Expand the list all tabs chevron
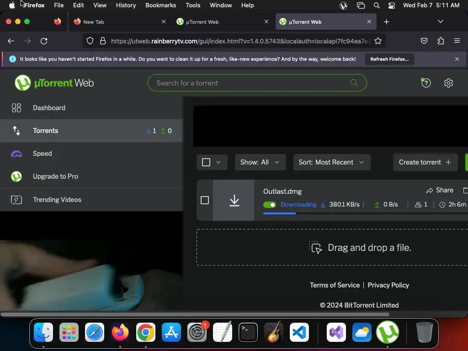Screen dimensions: 468x351 [440, 21]
